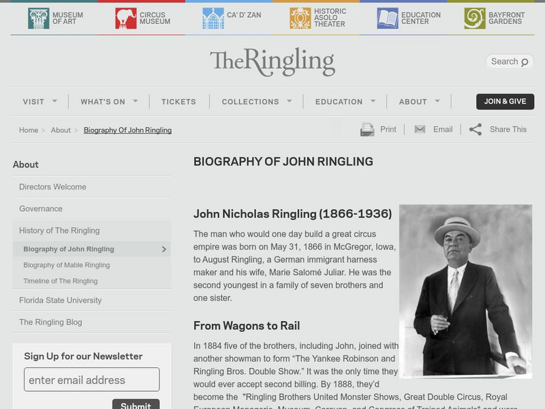
Task: Click the Share This link
Action: pyautogui.click(x=508, y=130)
